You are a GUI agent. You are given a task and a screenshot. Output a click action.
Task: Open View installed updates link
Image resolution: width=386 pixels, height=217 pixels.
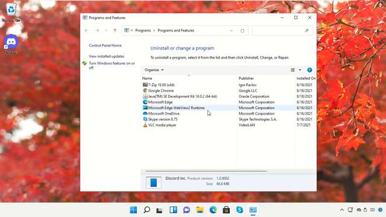[107, 56]
